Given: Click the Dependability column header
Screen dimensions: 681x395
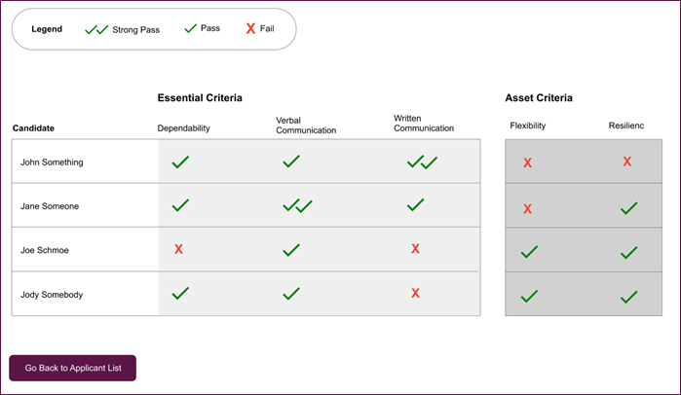Looking at the screenshot, I should click(x=183, y=128).
